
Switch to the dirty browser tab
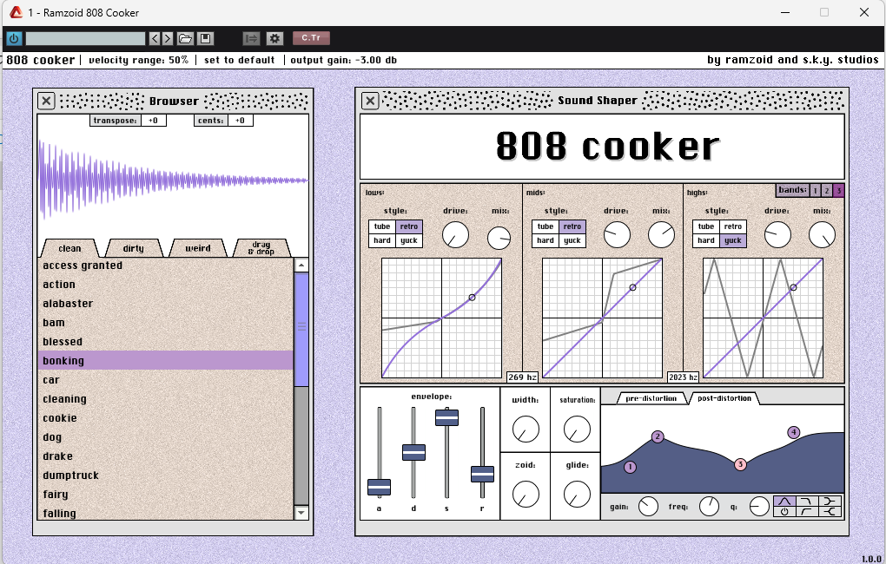pos(134,248)
